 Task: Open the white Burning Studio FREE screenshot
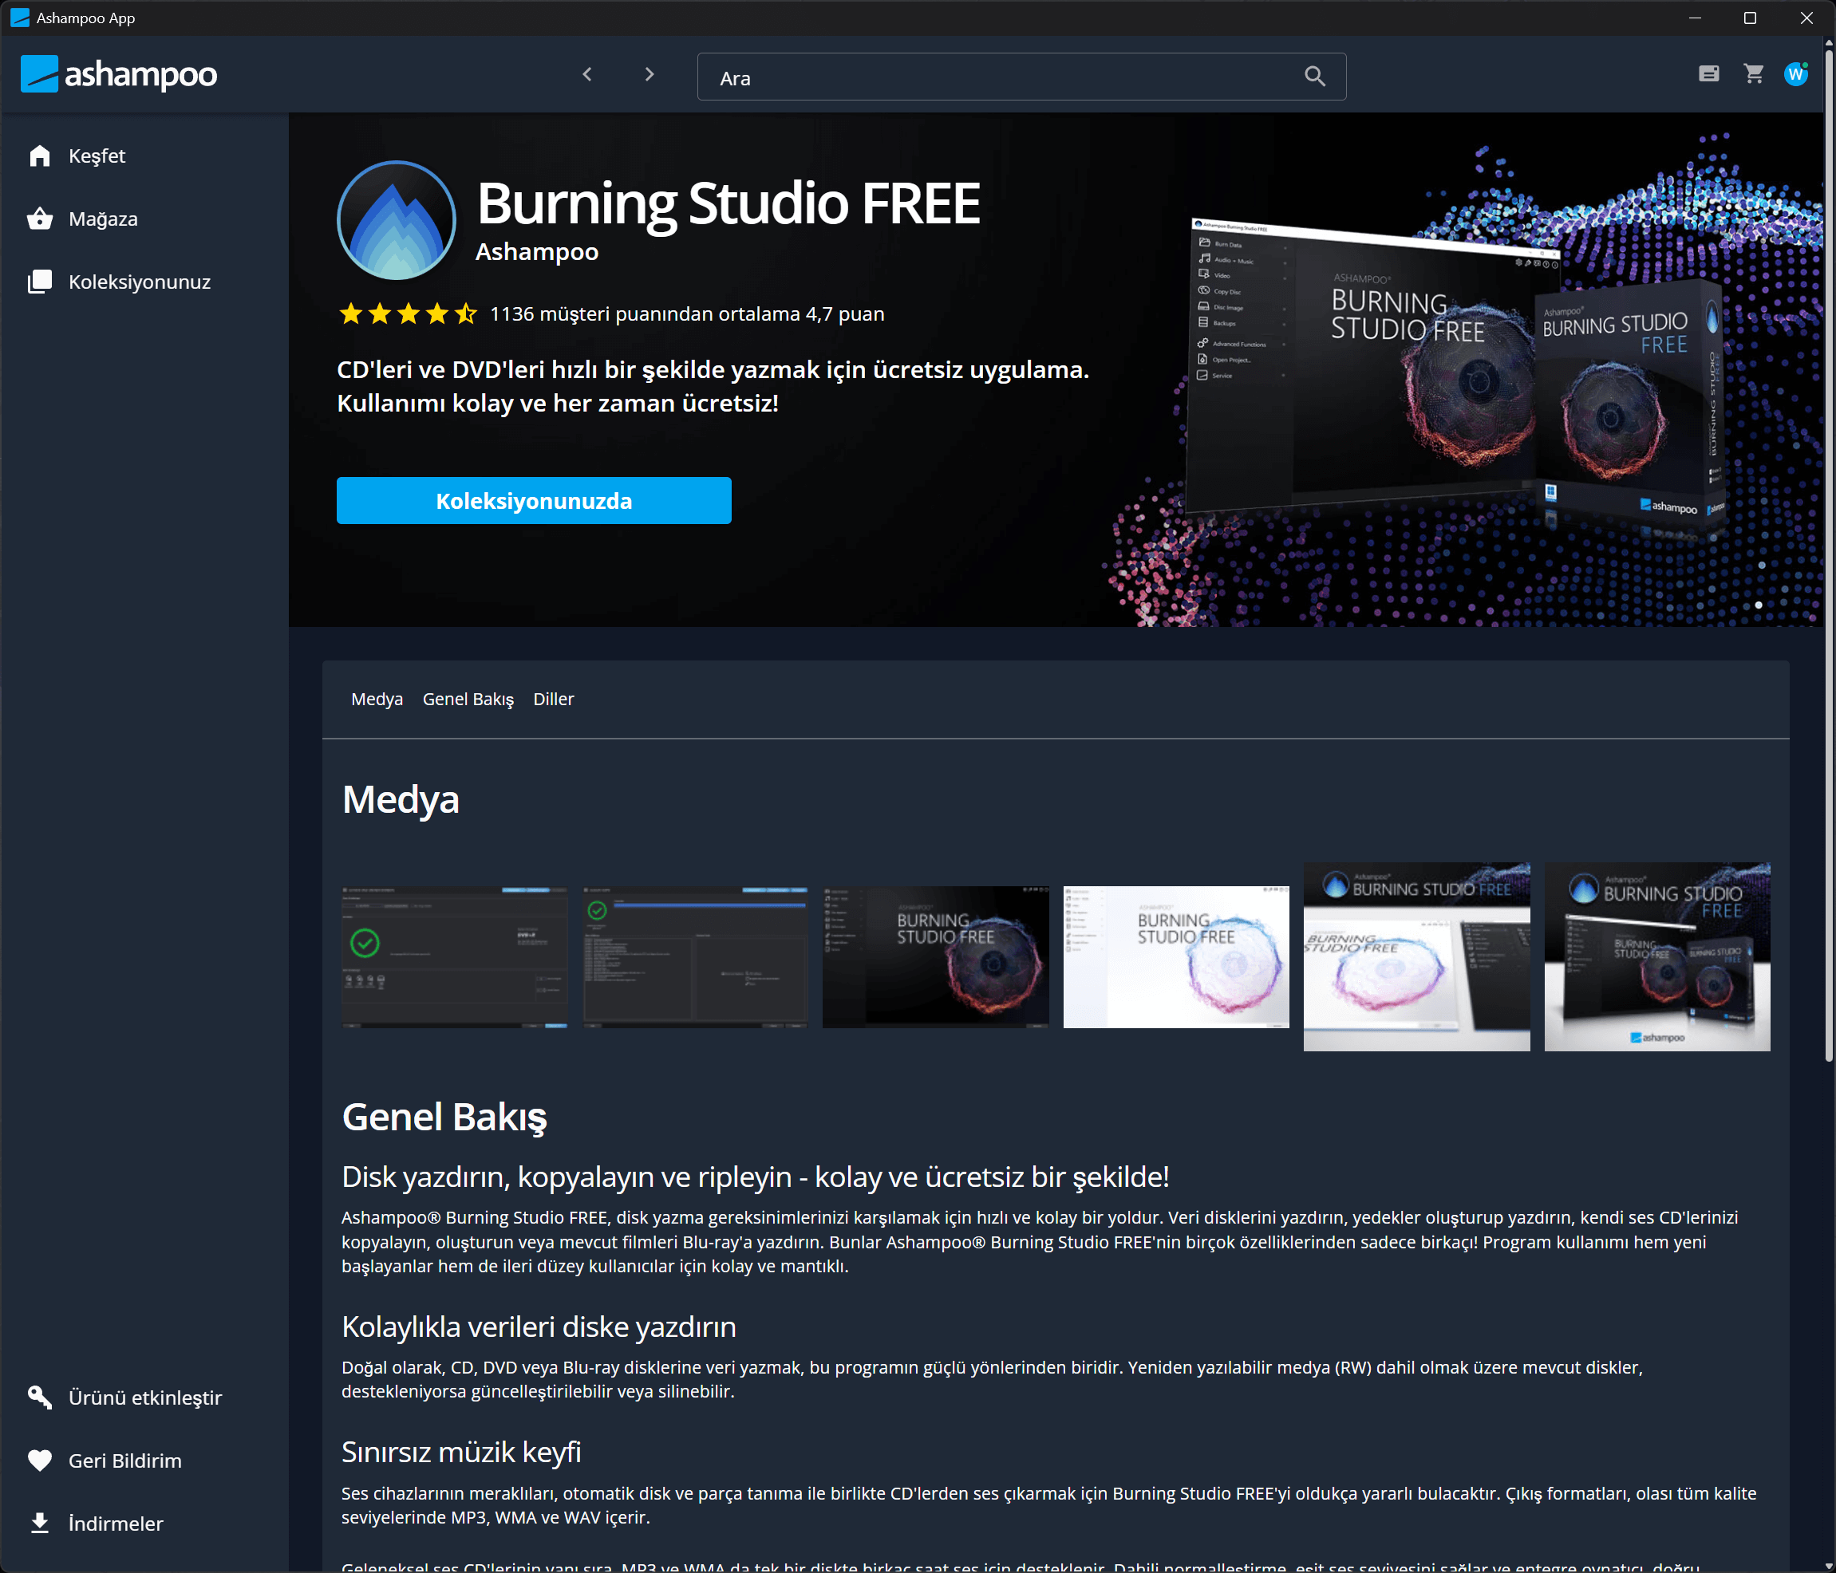(1176, 956)
